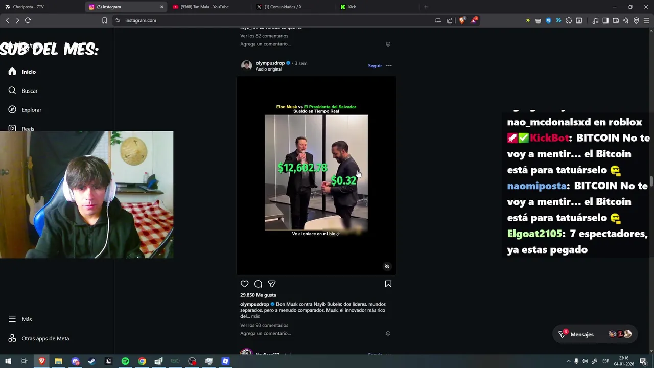Click the olympusdrop profile avatar
Screen dimensions: 654x368
click(246, 66)
